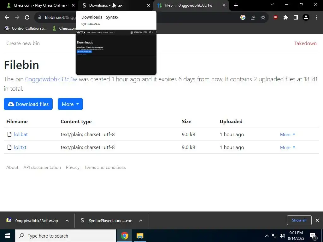
Task: Open the notification center icon
Action: (x=313, y=236)
